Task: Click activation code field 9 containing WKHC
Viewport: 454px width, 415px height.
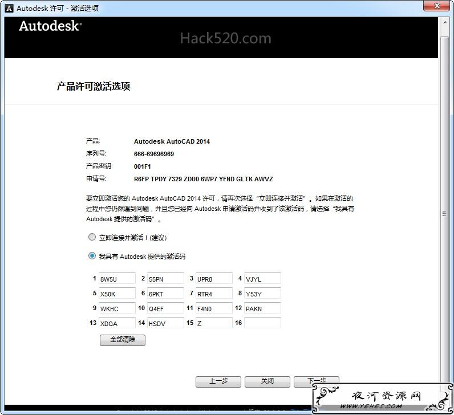Action: (117, 308)
